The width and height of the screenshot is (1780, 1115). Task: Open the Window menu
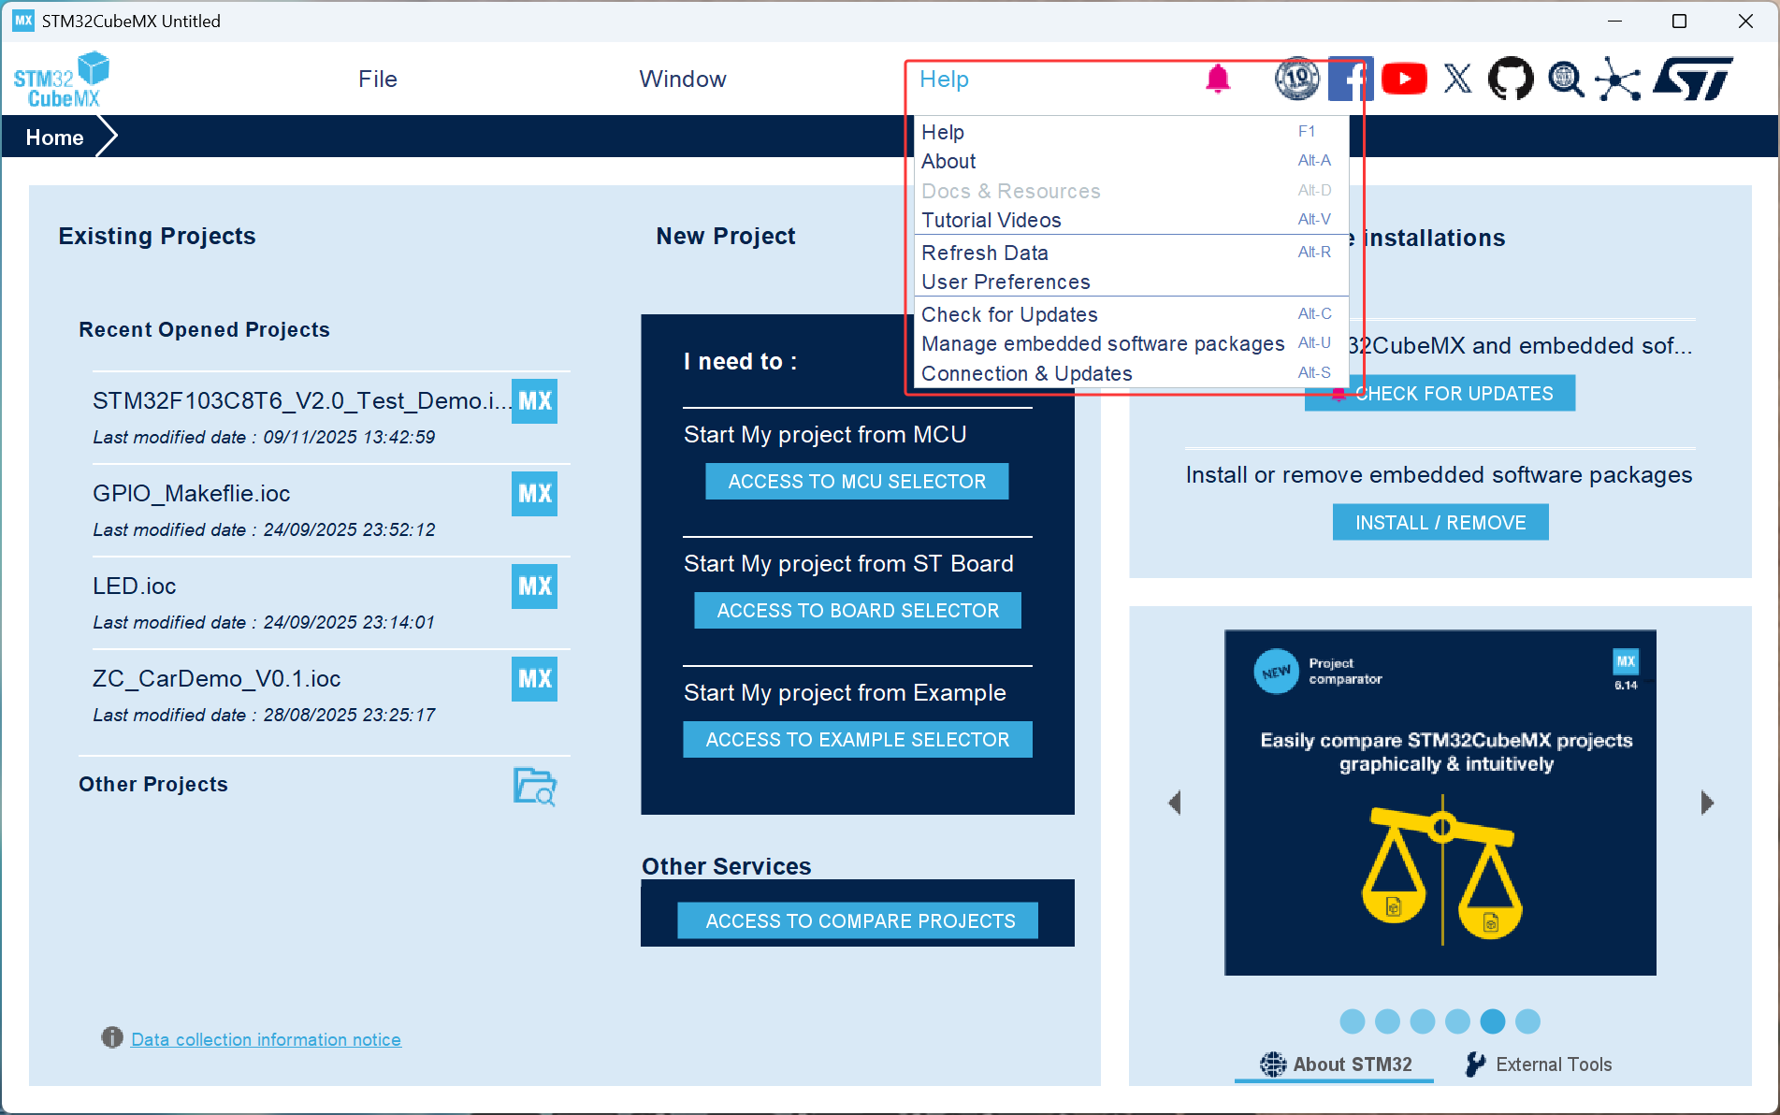click(x=683, y=80)
